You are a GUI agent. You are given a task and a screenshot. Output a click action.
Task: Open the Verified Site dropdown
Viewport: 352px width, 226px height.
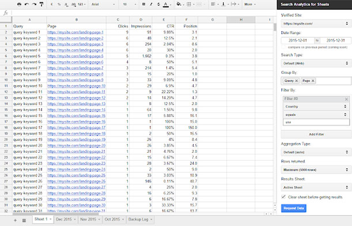tap(316, 24)
